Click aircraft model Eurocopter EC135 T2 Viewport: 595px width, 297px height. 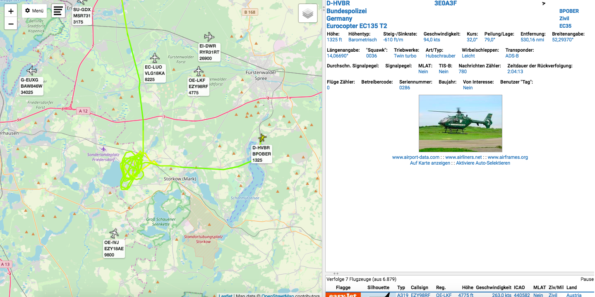tap(357, 26)
